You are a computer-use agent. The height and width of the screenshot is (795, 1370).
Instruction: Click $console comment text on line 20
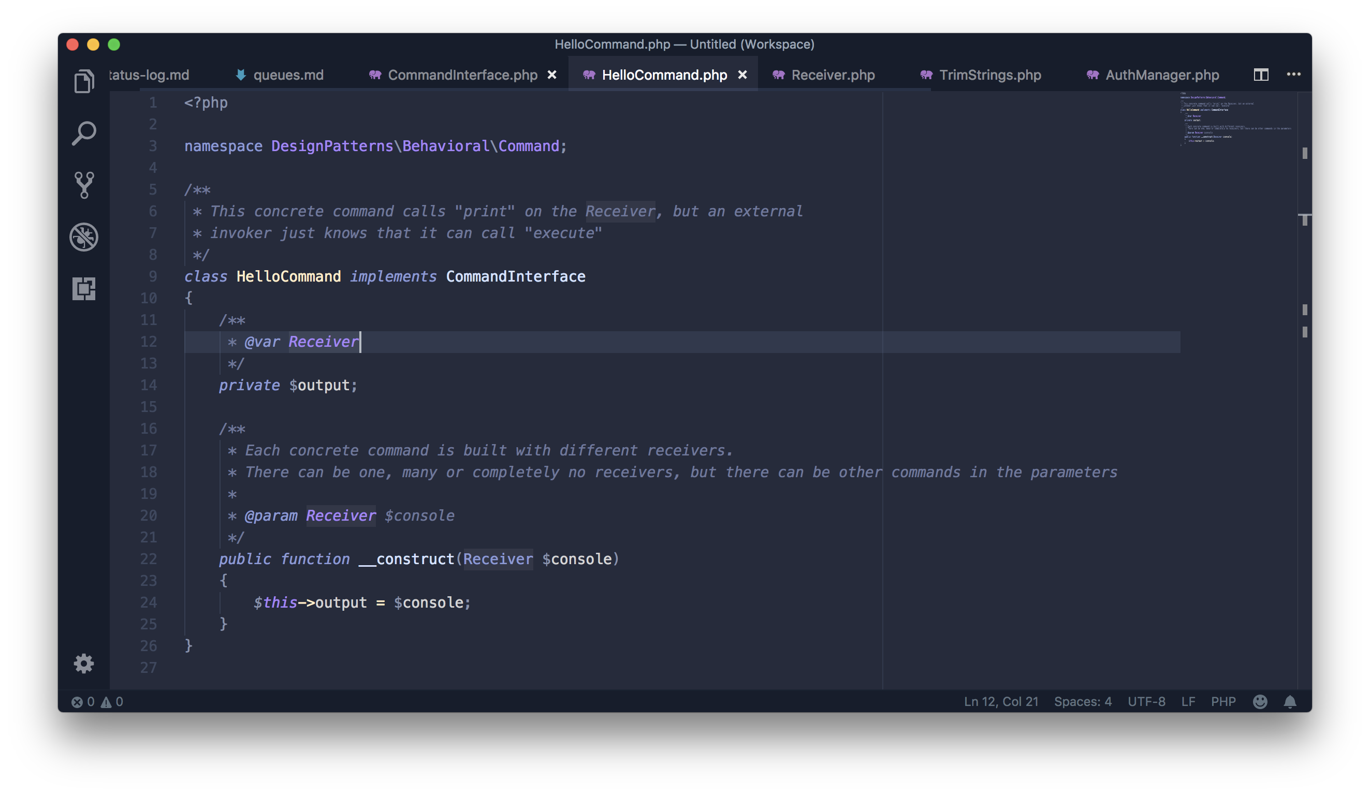point(419,516)
